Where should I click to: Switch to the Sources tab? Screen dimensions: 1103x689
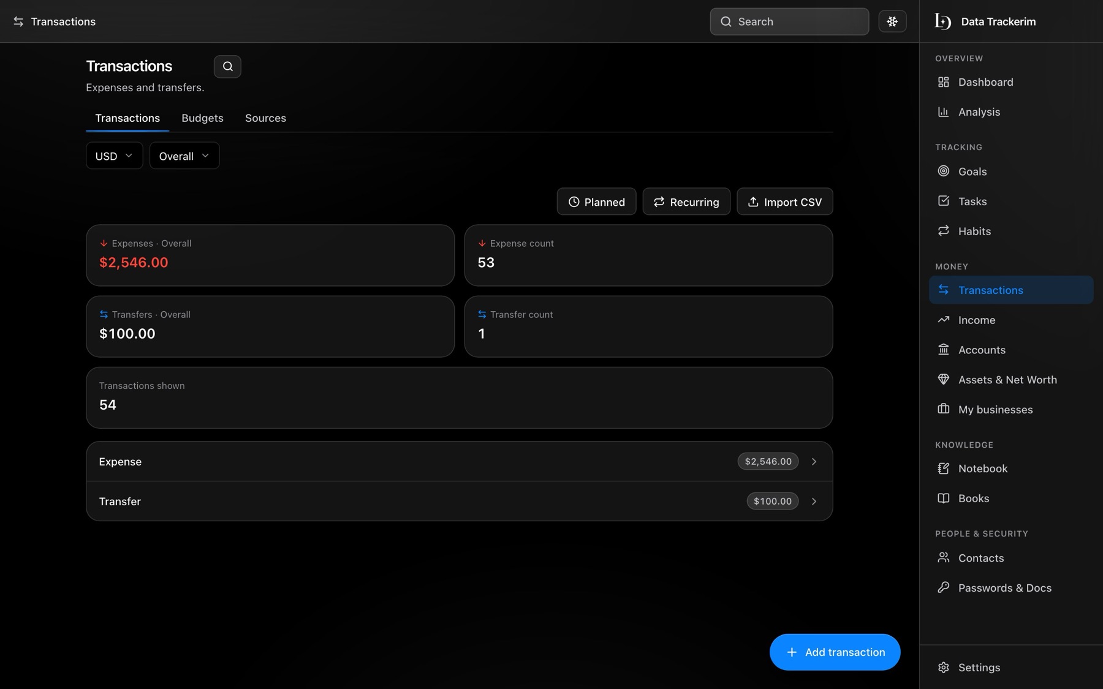265,118
